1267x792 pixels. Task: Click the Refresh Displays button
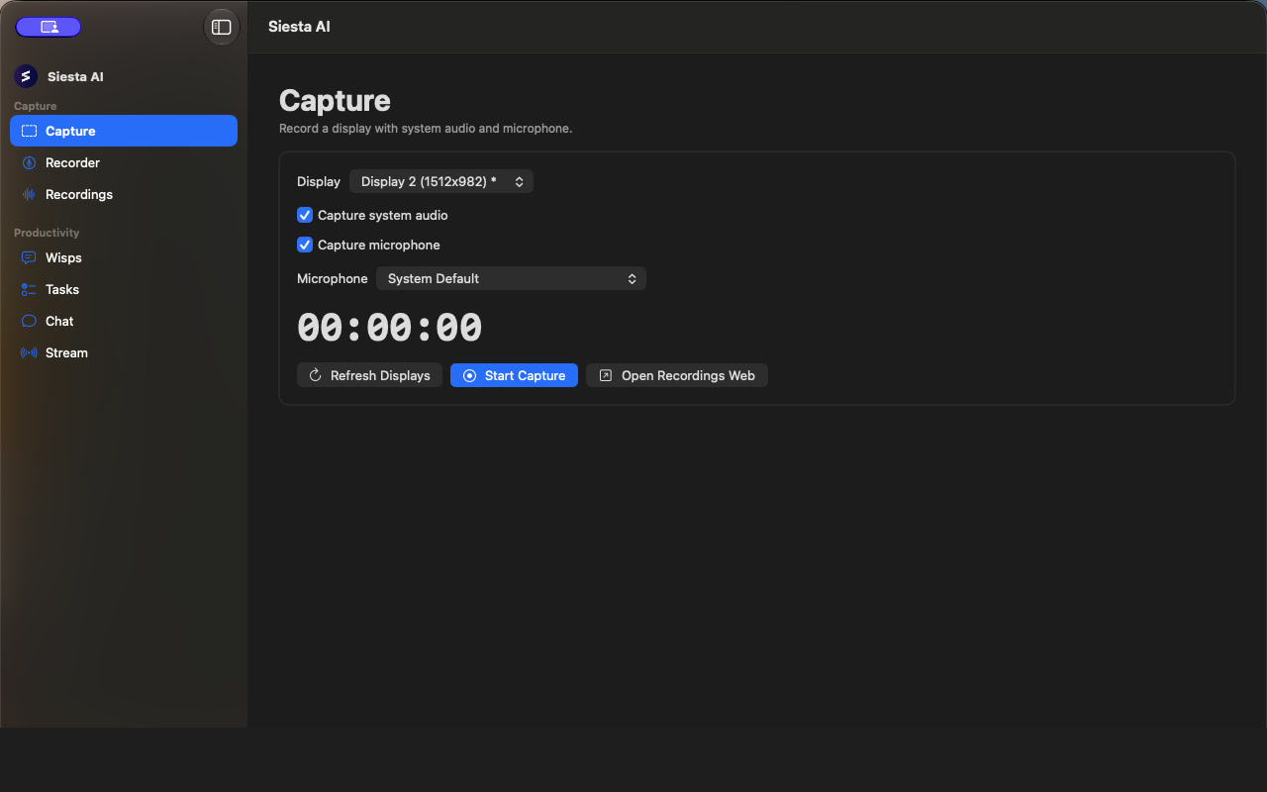pyautogui.click(x=369, y=375)
